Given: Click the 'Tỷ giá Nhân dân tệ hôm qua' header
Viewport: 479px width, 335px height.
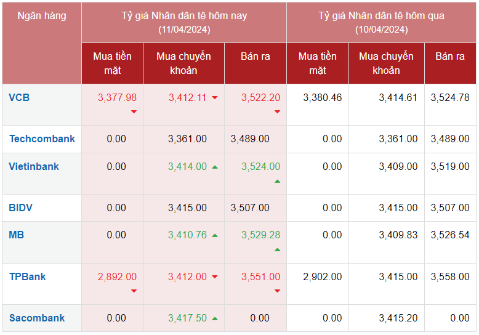Looking at the screenshot, I should [x=381, y=22].
